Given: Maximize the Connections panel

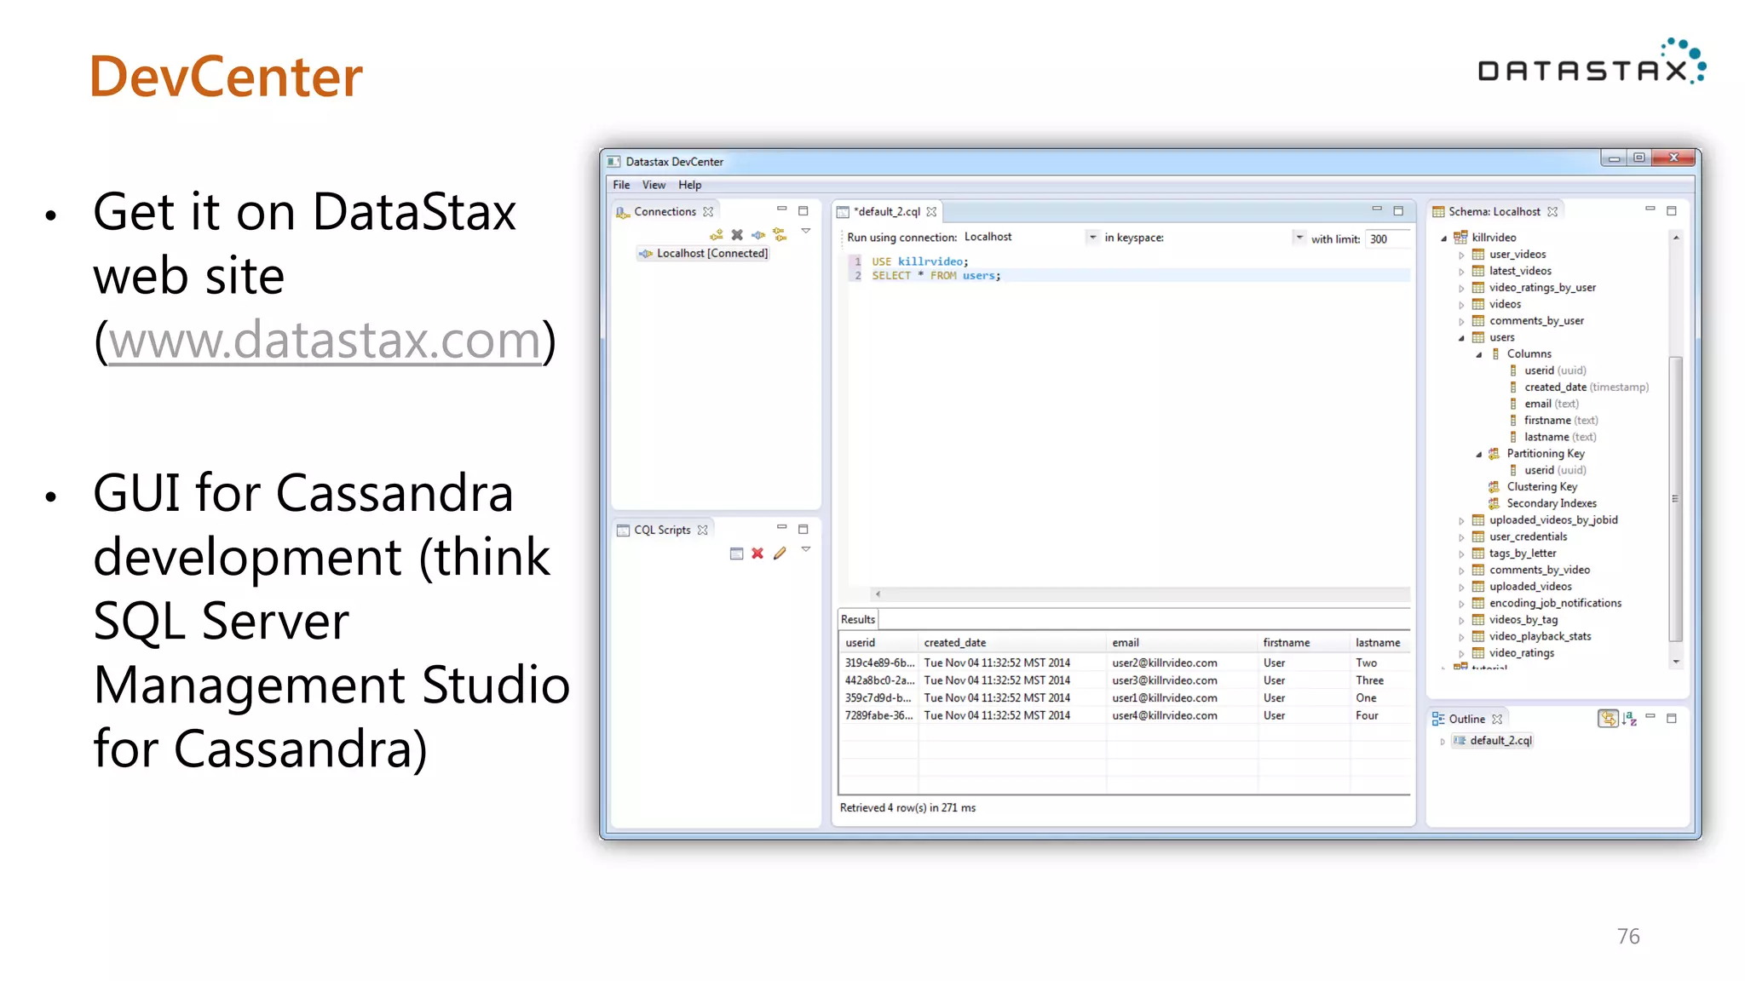Looking at the screenshot, I should pos(803,210).
